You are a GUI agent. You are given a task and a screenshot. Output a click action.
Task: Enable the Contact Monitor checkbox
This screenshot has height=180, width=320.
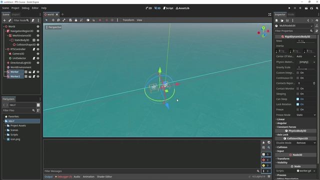(298, 88)
